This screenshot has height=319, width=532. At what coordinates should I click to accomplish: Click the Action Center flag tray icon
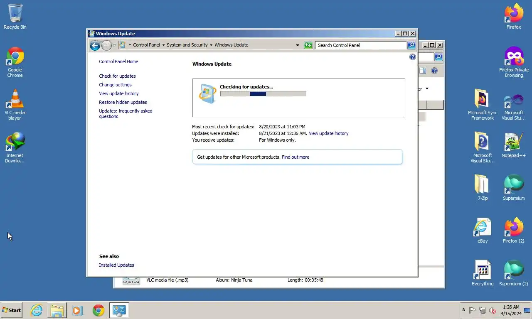point(473,310)
